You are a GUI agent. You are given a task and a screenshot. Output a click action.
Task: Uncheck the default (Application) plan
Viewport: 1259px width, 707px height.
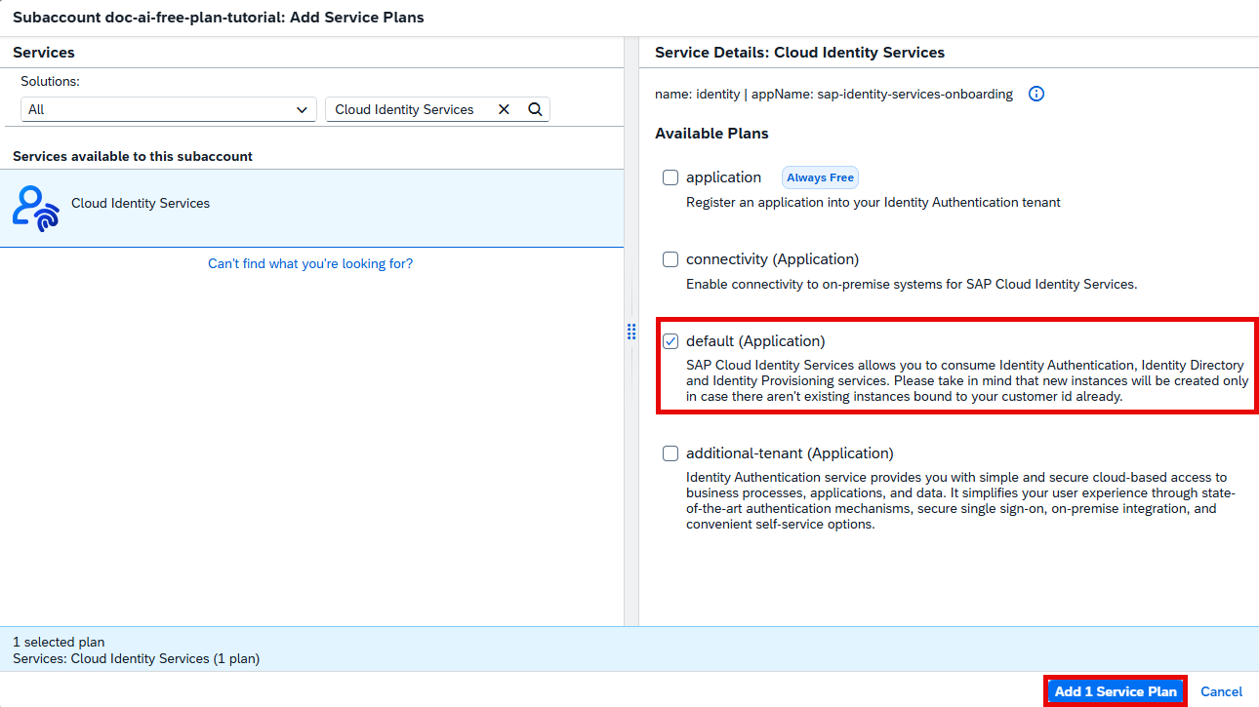click(670, 341)
